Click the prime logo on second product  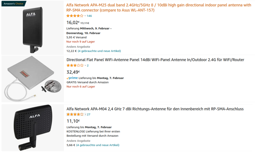72,78
